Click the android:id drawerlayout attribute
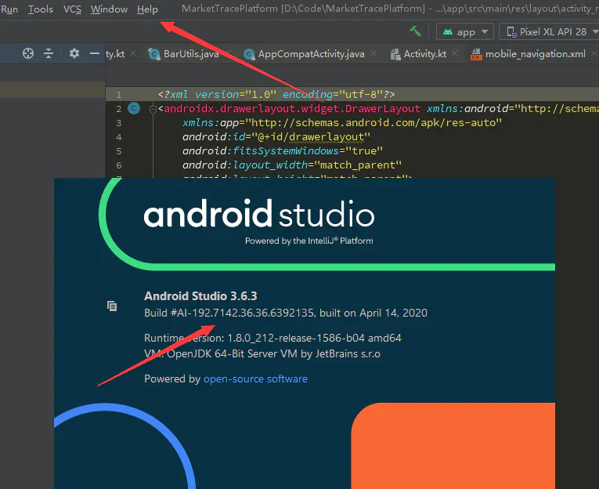The height and width of the screenshot is (489, 599). pos(276,137)
